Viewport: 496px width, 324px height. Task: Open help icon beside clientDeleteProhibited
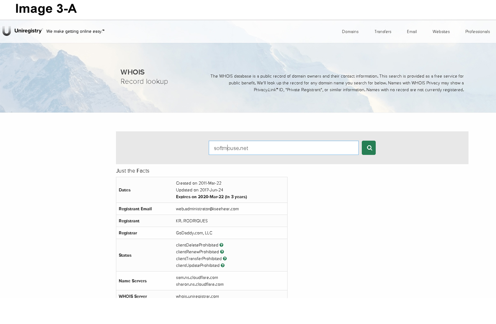pos(221,245)
